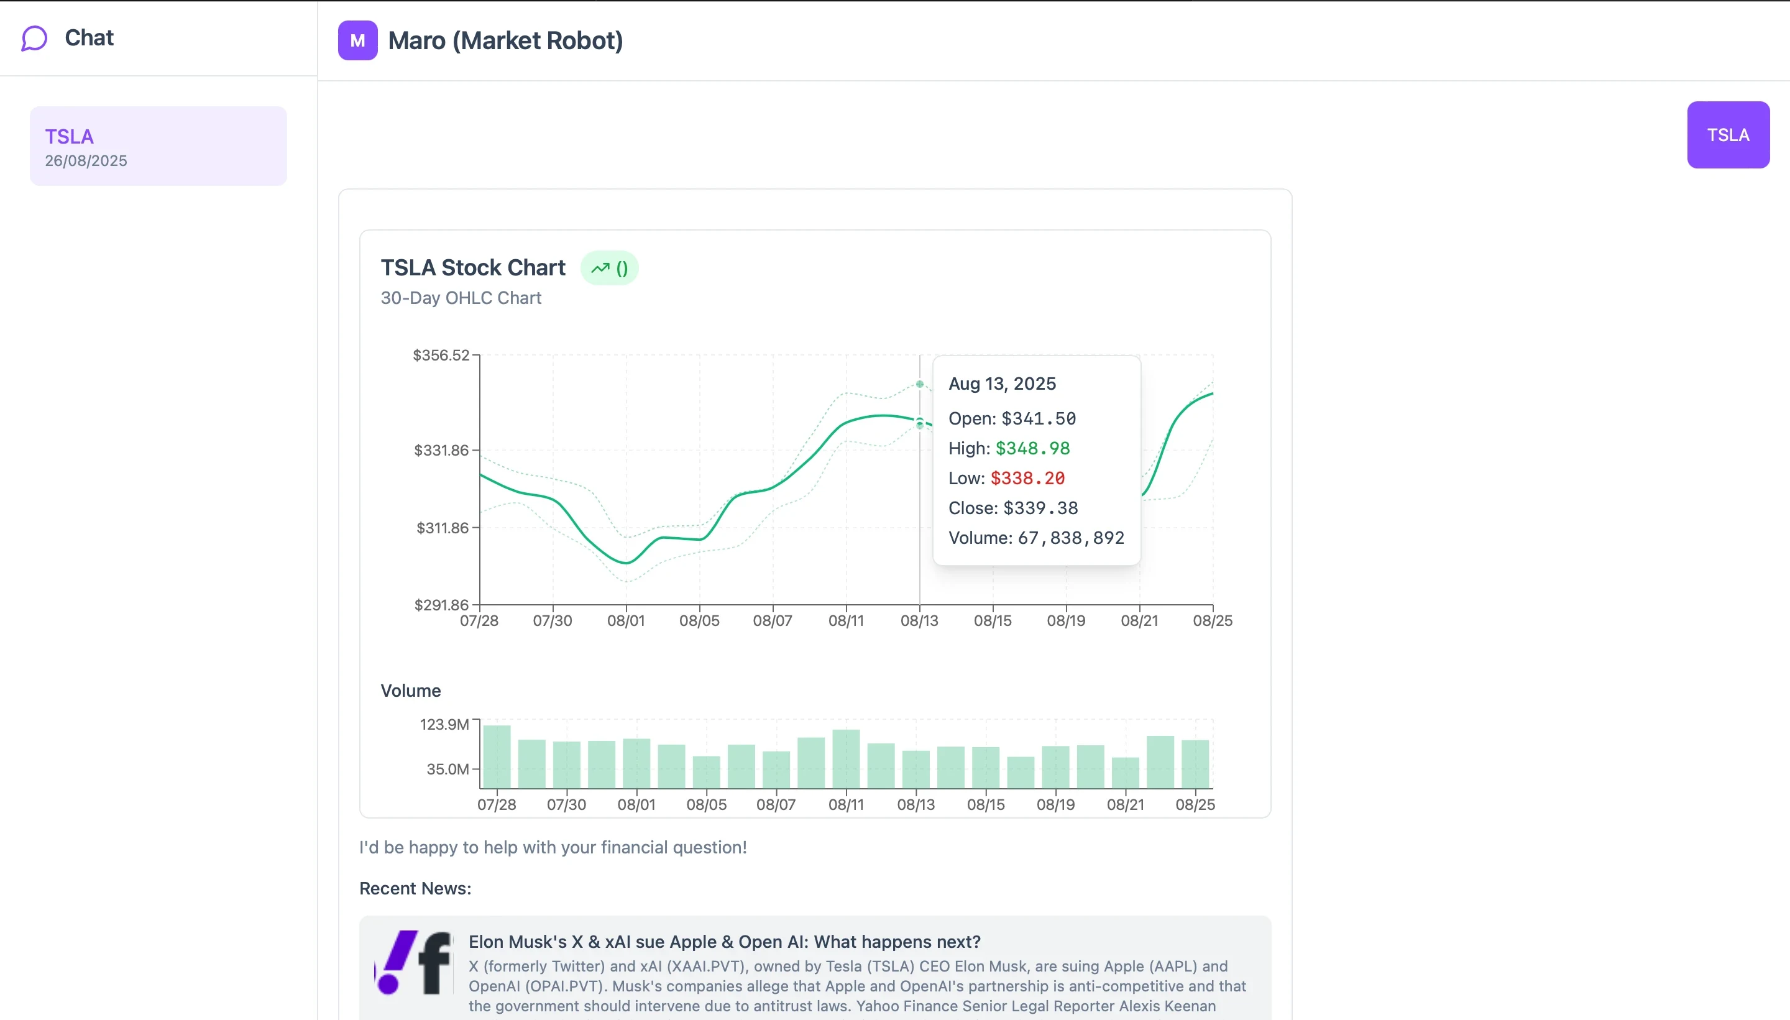Click the purple chat bubble icon
This screenshot has width=1790, height=1020.
coord(34,39)
